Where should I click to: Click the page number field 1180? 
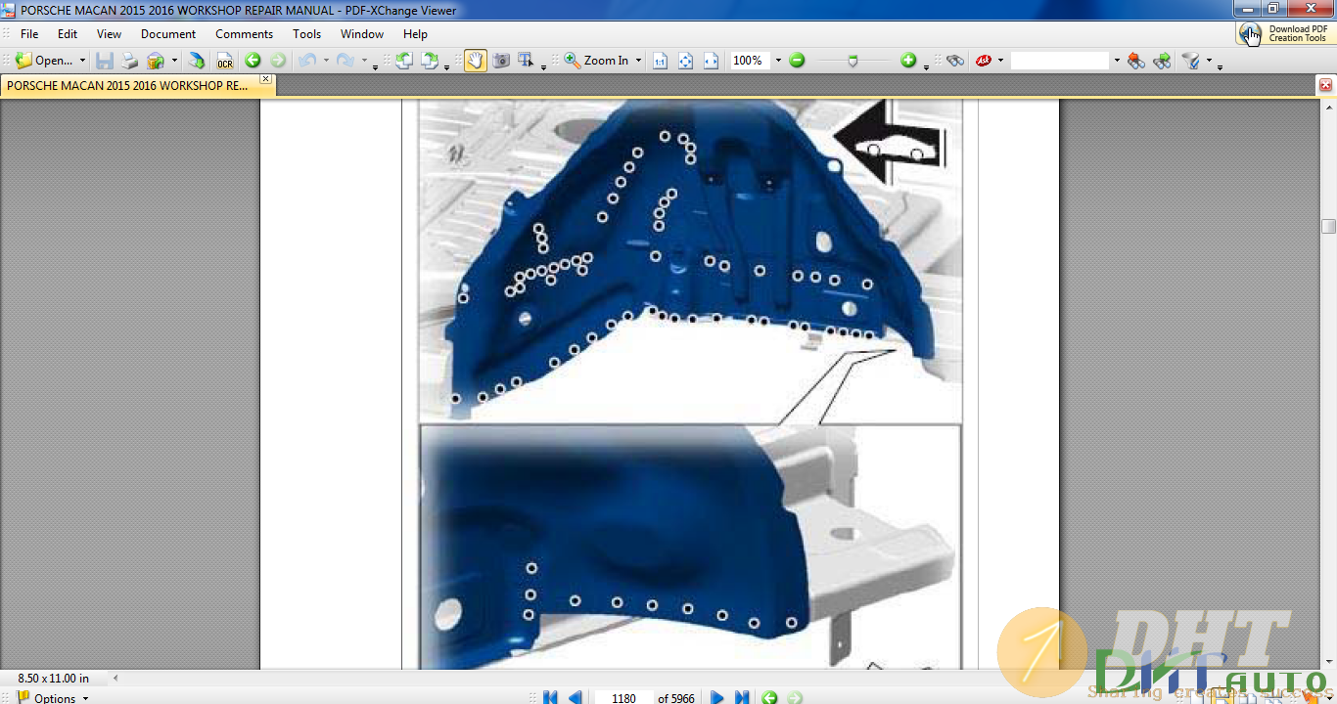[623, 698]
